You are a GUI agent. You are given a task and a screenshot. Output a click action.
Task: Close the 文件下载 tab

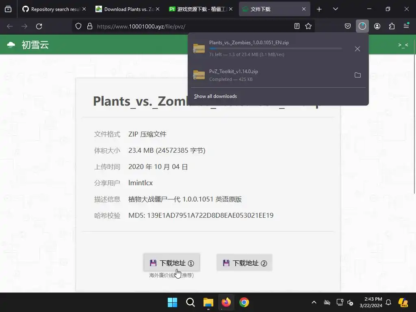click(x=304, y=9)
